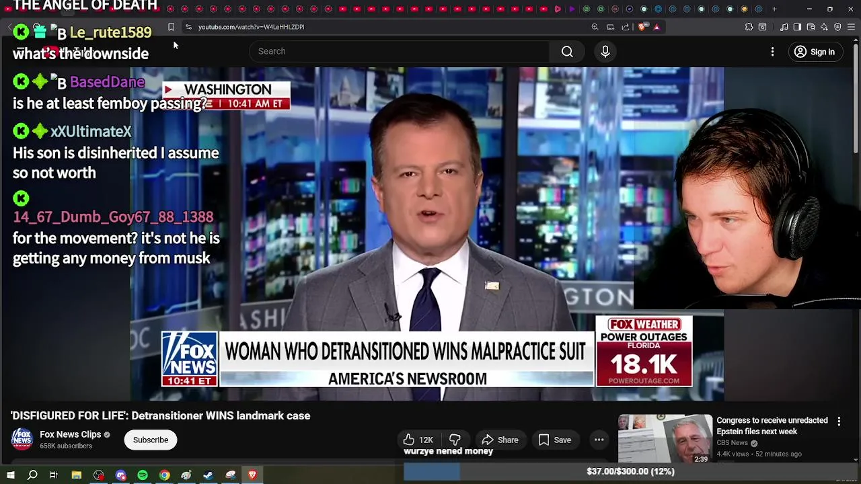Click the '12K' like count
This screenshot has height=484, width=861.
[426, 440]
